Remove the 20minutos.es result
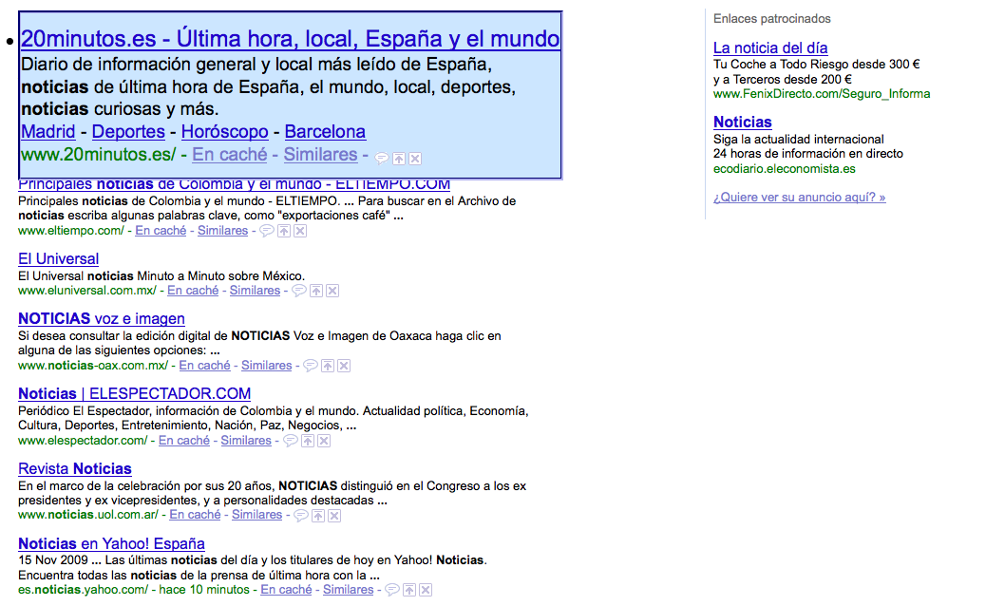Image resolution: width=986 pixels, height=606 pixels. point(415,159)
